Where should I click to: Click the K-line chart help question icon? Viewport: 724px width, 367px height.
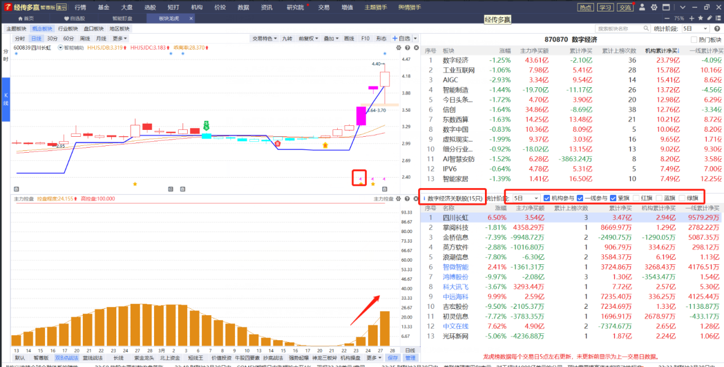pos(407,48)
